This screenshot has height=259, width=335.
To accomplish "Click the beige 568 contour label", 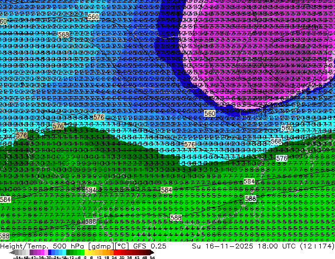I will tap(63, 34).
